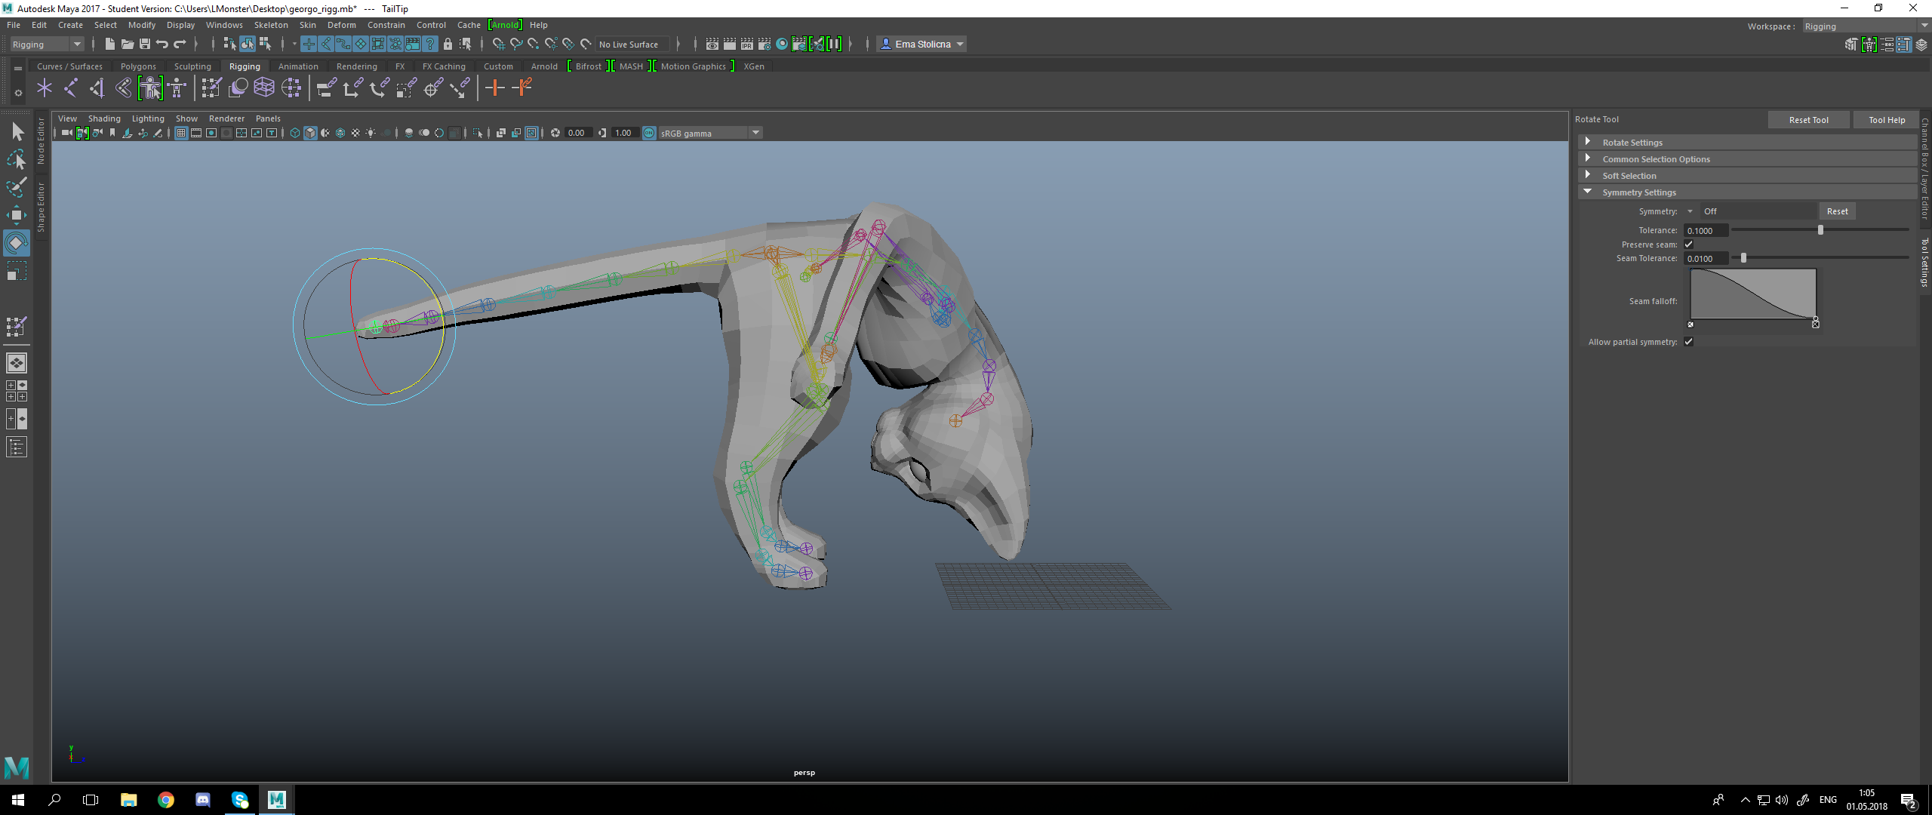Uncheck the Preserve seam checkbox
This screenshot has width=1932, height=815.
coord(1689,244)
